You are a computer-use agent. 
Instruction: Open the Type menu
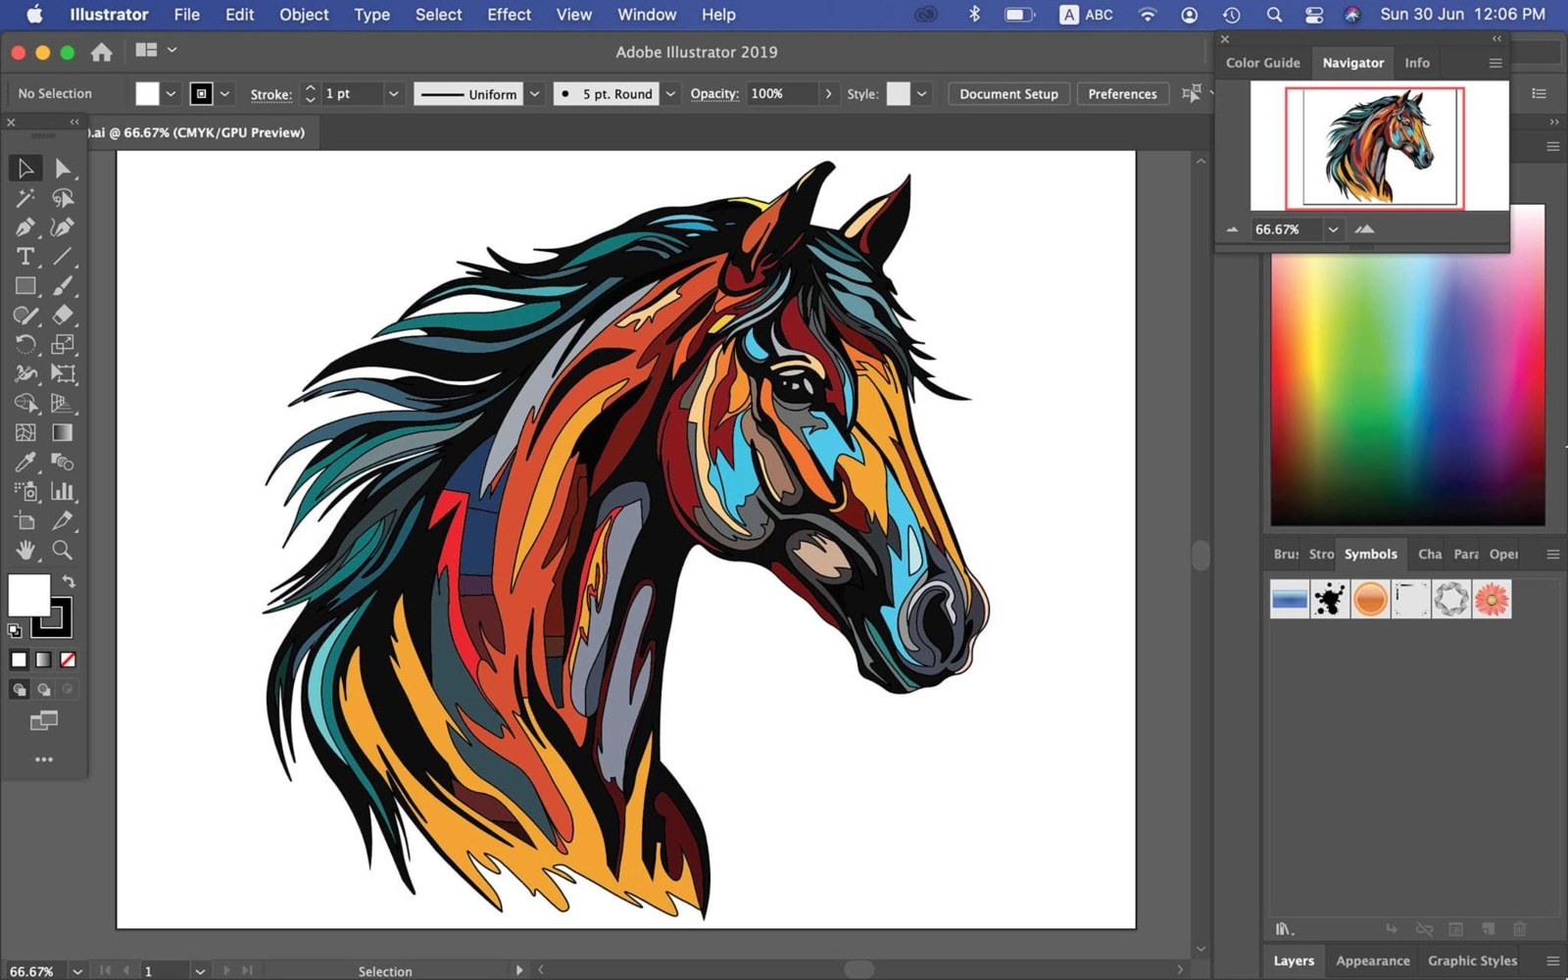[371, 15]
